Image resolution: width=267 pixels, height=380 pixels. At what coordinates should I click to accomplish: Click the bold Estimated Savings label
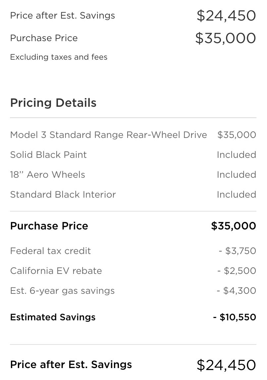coord(53,317)
